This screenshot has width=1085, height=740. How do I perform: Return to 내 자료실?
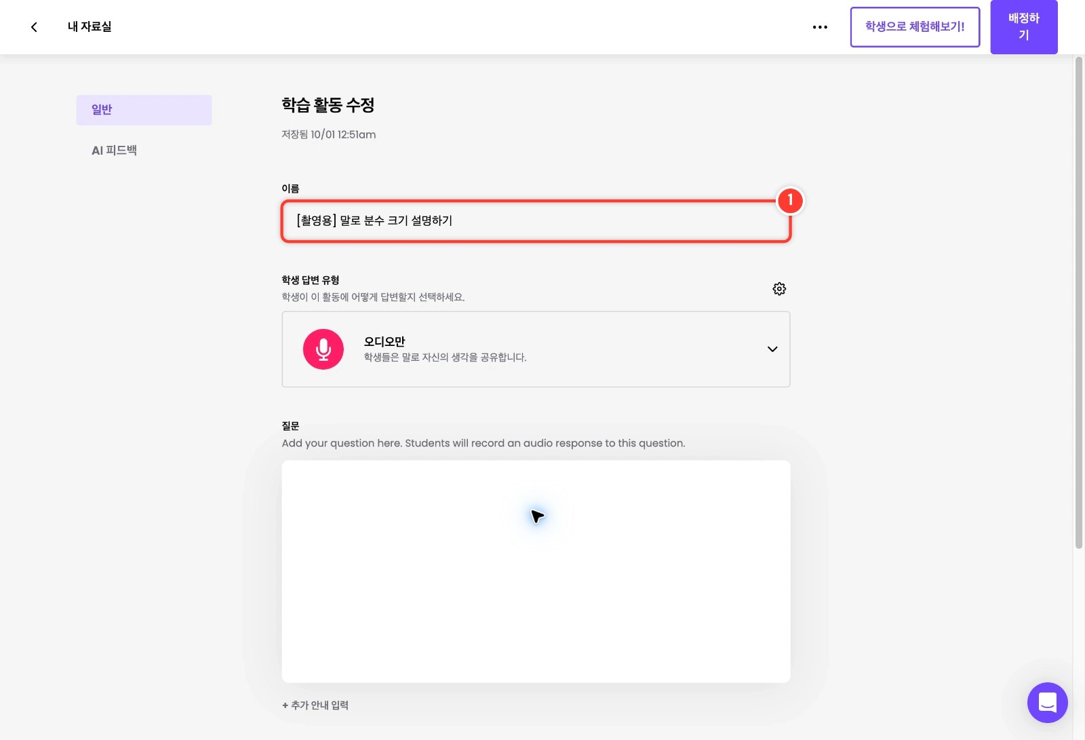[90, 27]
